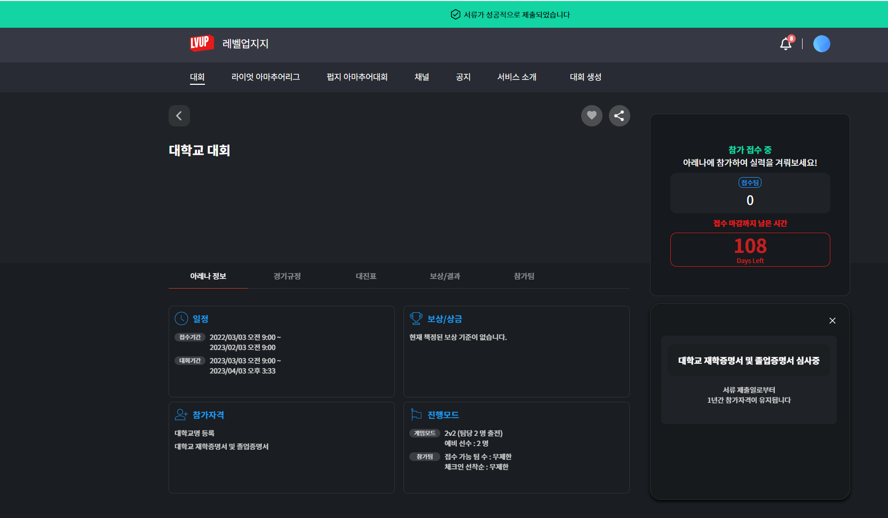888x518 pixels.
Task: Click the 108 Days Left countdown box
Action: 750,250
